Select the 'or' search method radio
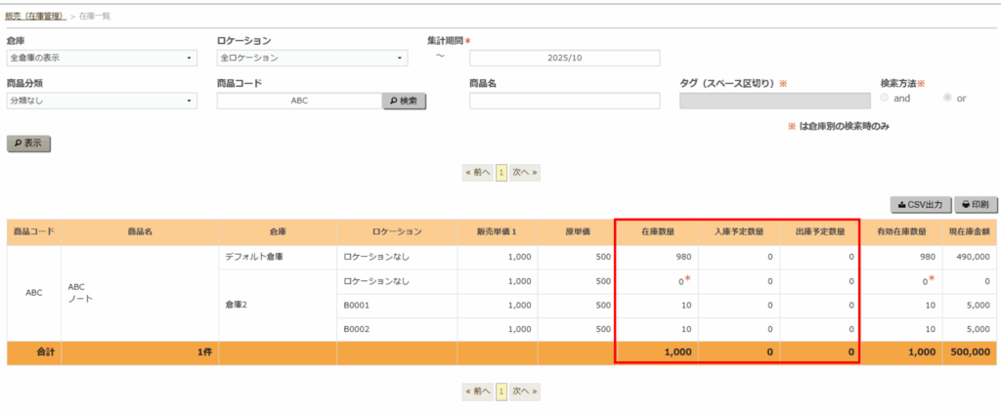The height and width of the screenshot is (413, 1001). (x=947, y=99)
